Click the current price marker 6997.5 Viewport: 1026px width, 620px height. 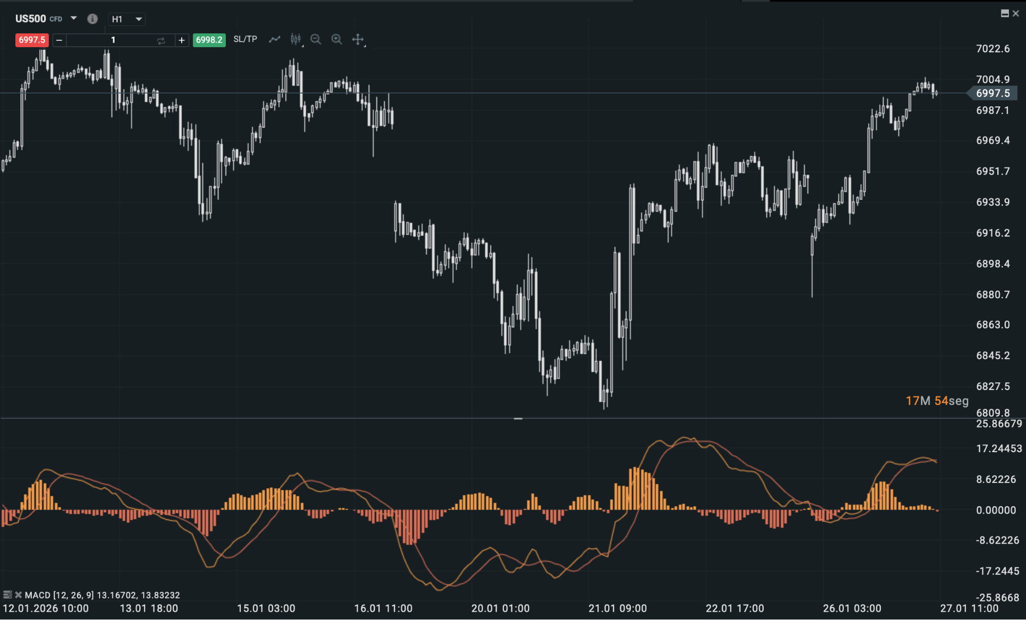point(993,93)
